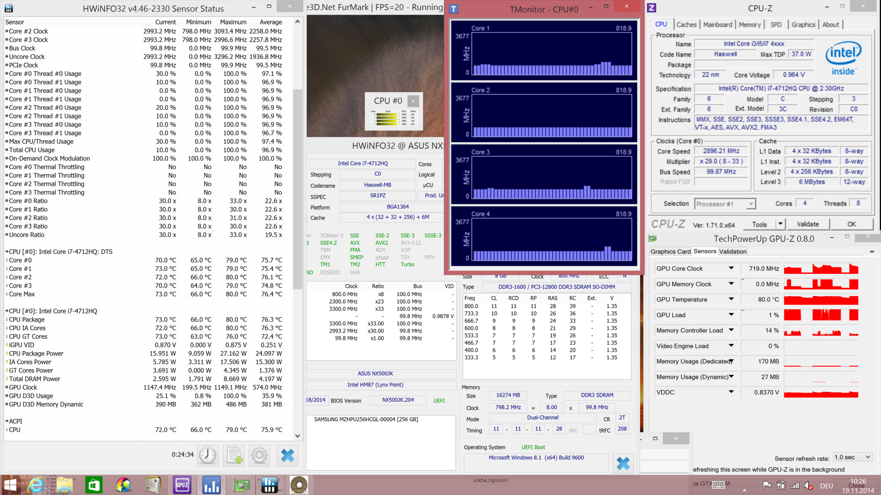The height and width of the screenshot is (495, 881).
Task: Click the blue X icon in HWiNFO sensor window
Action: click(x=287, y=455)
